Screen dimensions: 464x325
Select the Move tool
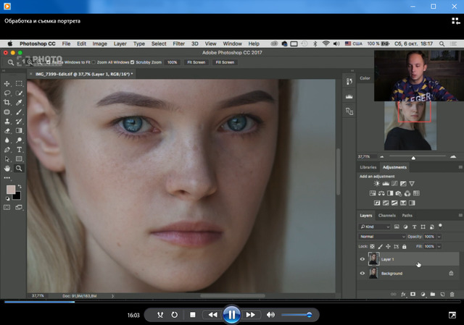tap(7, 84)
